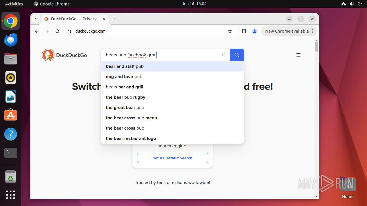Image resolution: width=367 pixels, height=206 pixels.
Task: Open Help from the dock
Action: [11, 134]
